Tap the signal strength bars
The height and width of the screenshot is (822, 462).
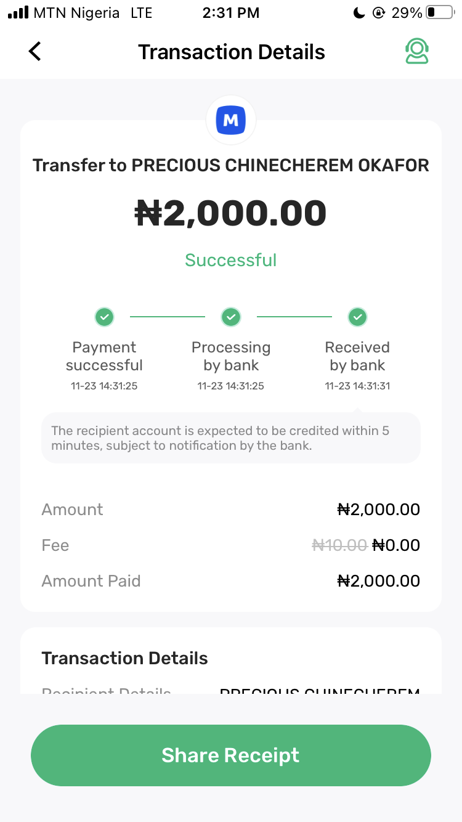coord(18,13)
